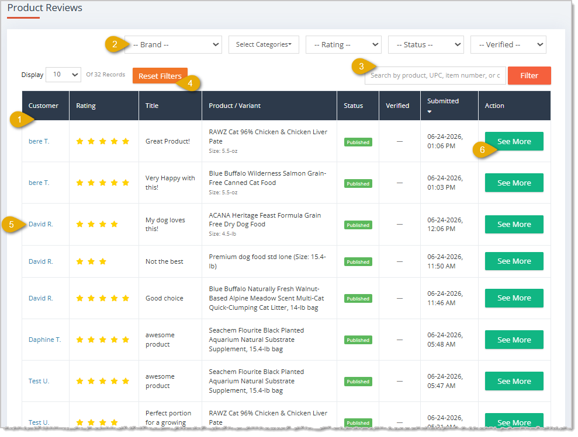578x437 pixels.
Task: Click five-star rating on Good choice row
Action: click(102, 298)
